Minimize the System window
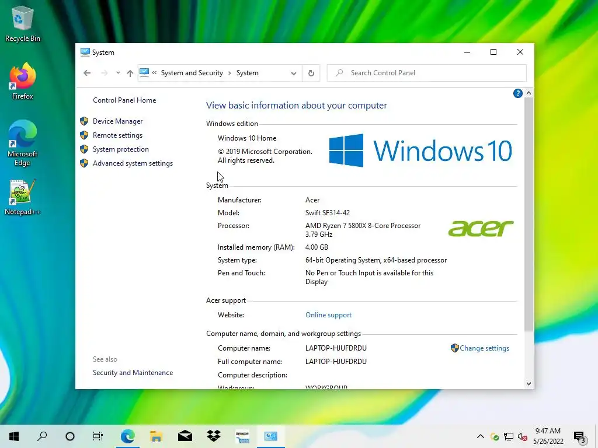This screenshot has height=448, width=598. (467, 52)
